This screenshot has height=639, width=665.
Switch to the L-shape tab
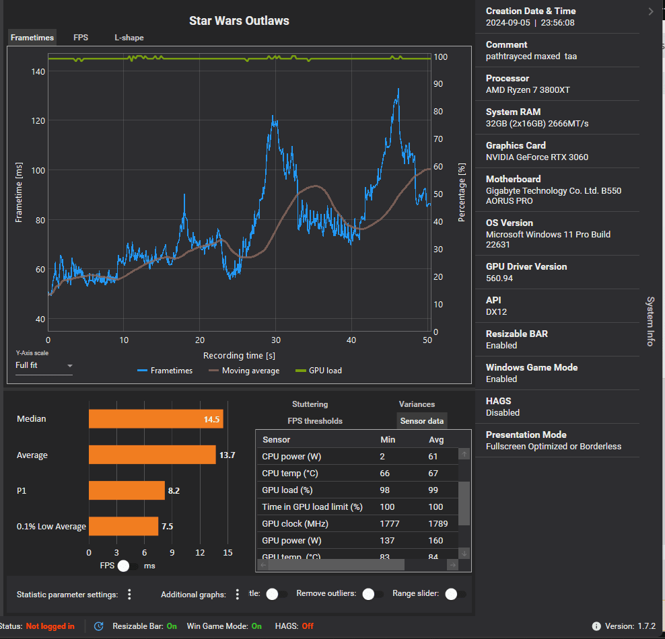129,38
